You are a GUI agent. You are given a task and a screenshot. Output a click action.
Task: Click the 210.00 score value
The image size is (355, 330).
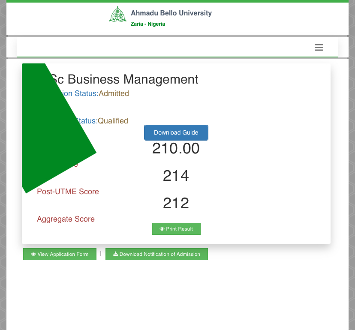(x=176, y=149)
